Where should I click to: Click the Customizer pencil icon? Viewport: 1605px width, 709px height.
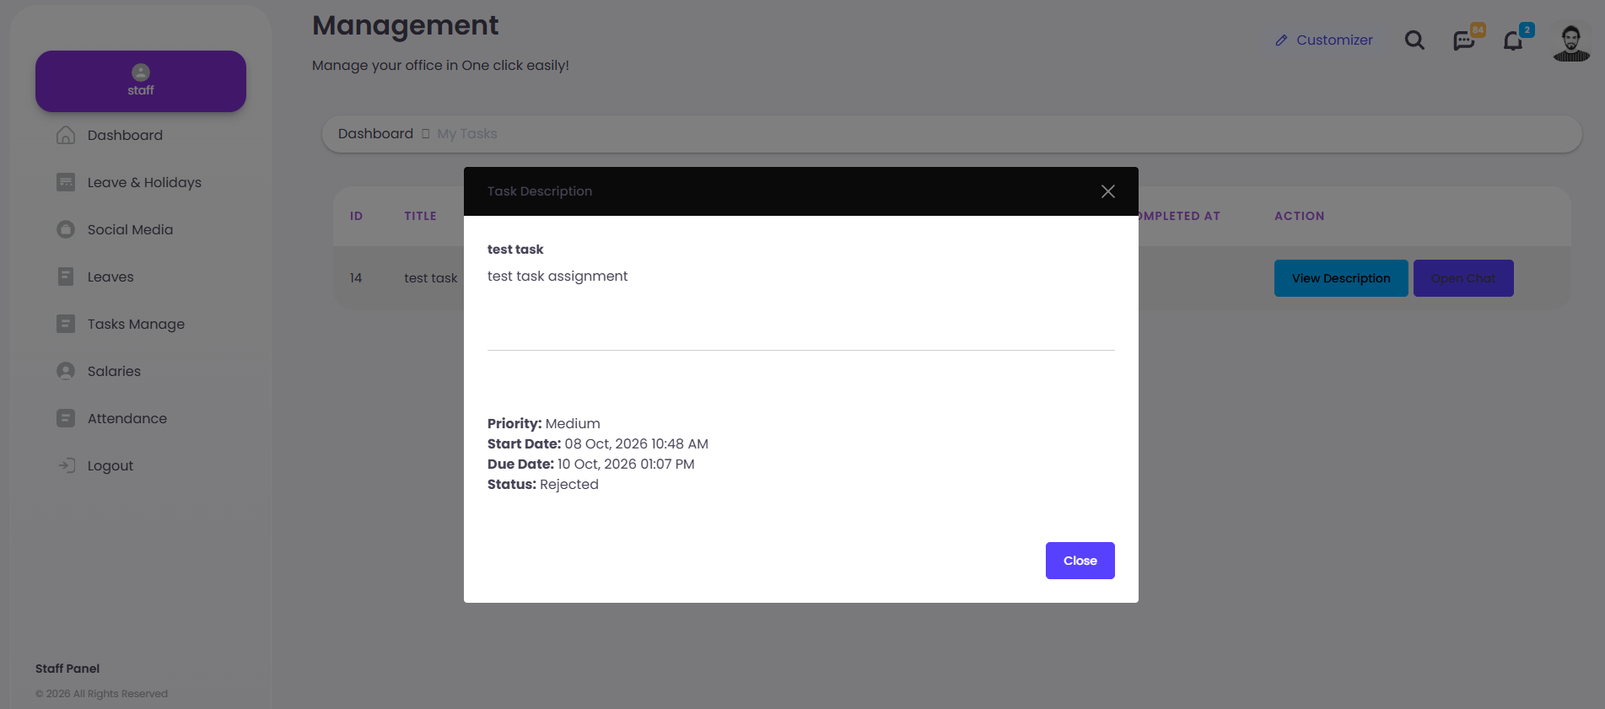[x=1281, y=40]
